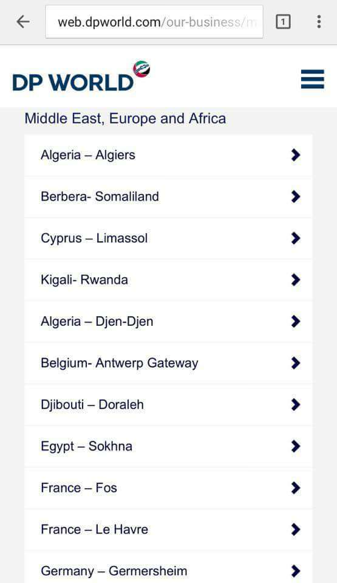The width and height of the screenshot is (337, 583).
Task: Select the Egypt – Sokhna entry
Action: (168, 446)
